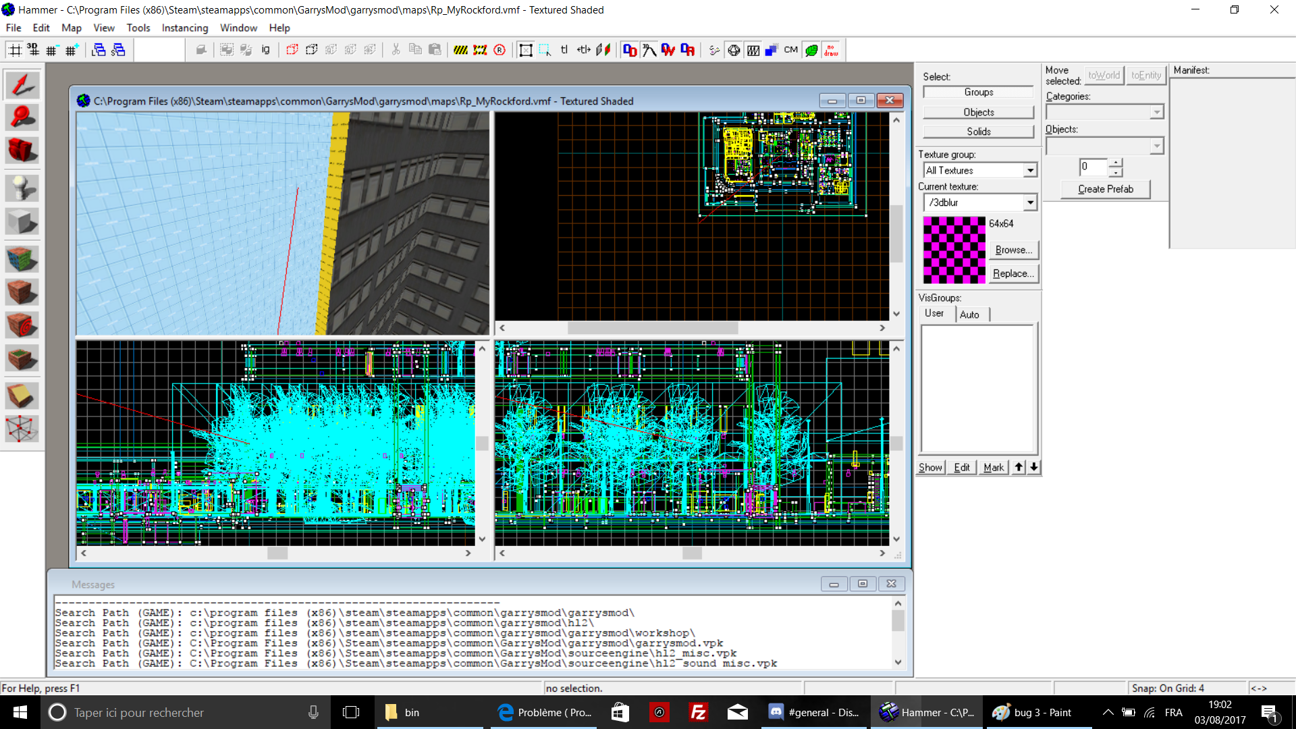Toggle the 2D grid display
Image resolution: width=1296 pixels, height=729 pixels.
coord(14,50)
